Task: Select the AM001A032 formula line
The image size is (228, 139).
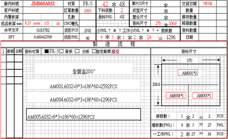Action: coord(84,86)
